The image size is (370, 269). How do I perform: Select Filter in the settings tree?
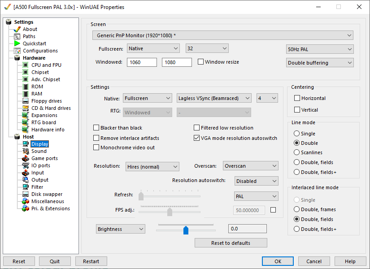37,187
